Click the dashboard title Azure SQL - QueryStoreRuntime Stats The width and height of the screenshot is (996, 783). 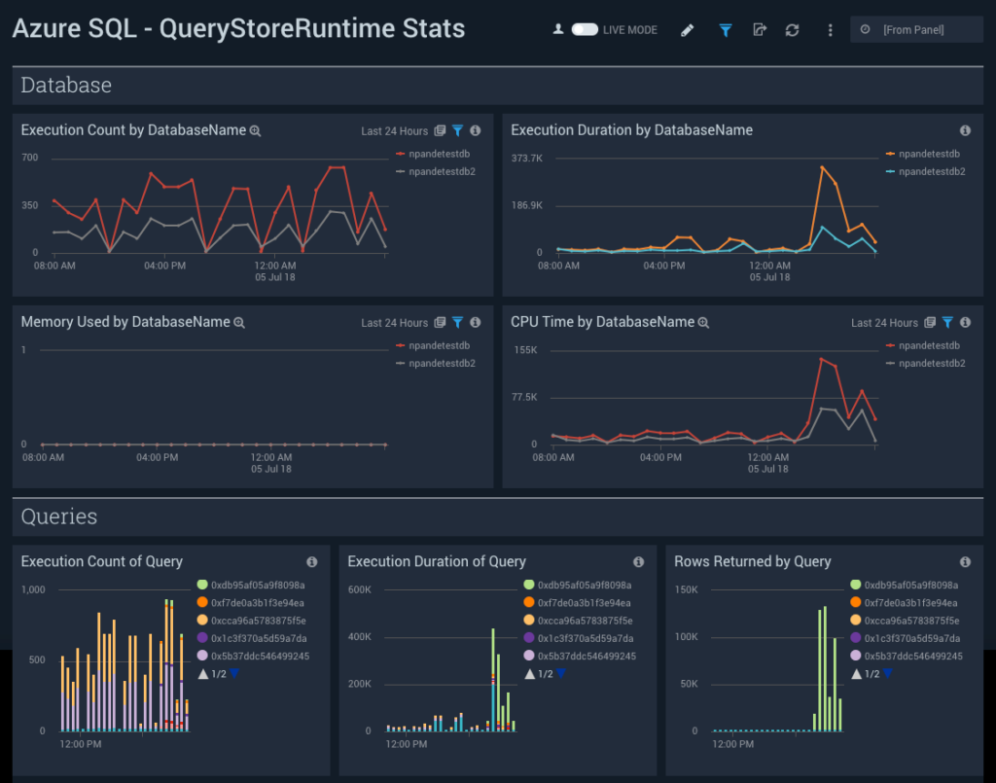pos(239,28)
